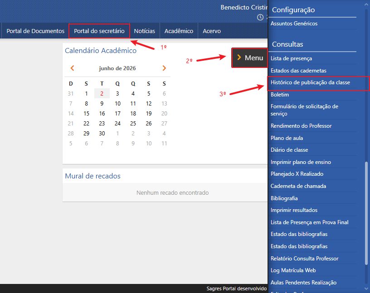
Task: Select June 10 in calendar
Action: coord(117,104)
